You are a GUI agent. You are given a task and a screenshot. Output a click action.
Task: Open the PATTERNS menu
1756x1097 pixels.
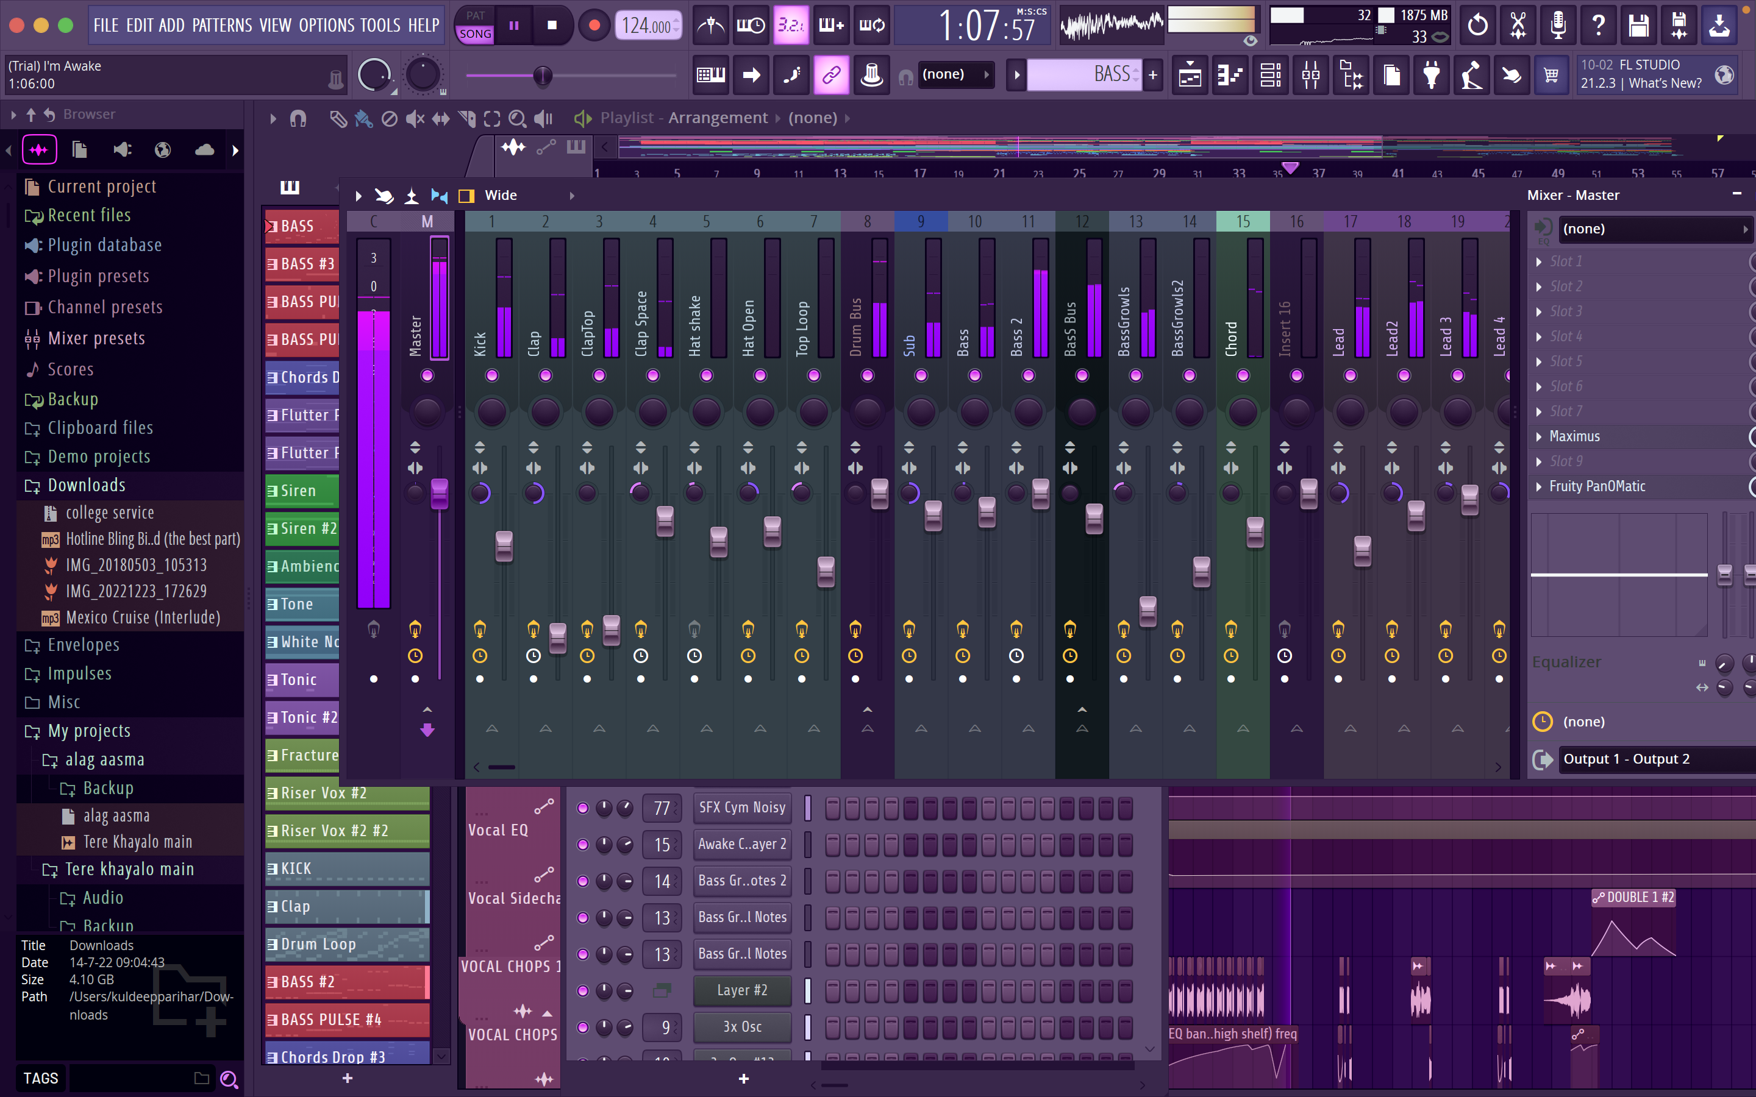coord(222,26)
